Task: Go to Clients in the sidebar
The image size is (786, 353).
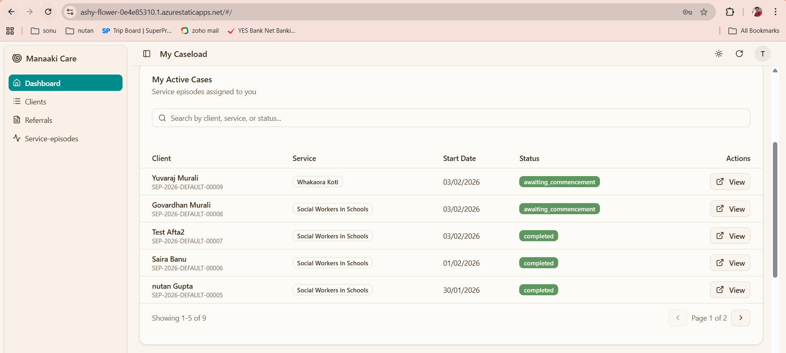Action: click(35, 102)
